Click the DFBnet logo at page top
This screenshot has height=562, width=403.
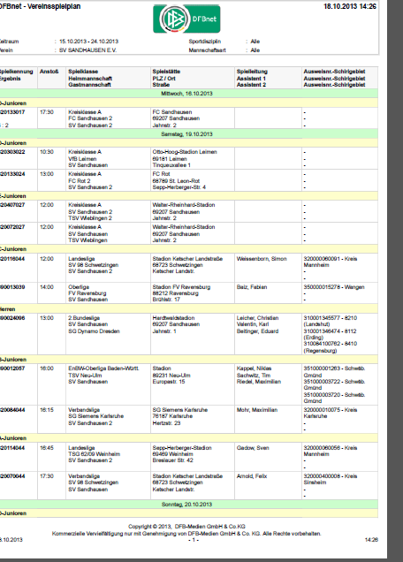click(186, 19)
